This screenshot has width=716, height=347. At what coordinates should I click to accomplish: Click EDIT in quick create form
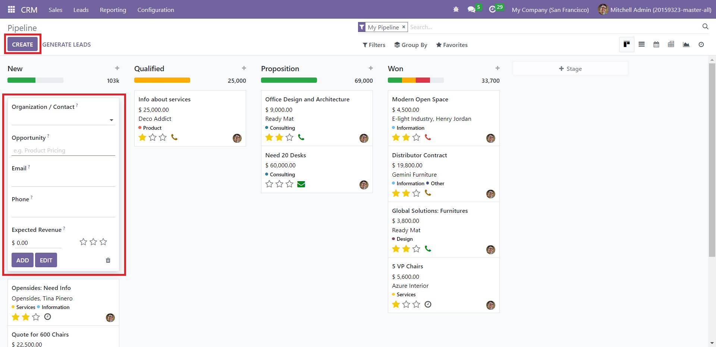point(46,260)
